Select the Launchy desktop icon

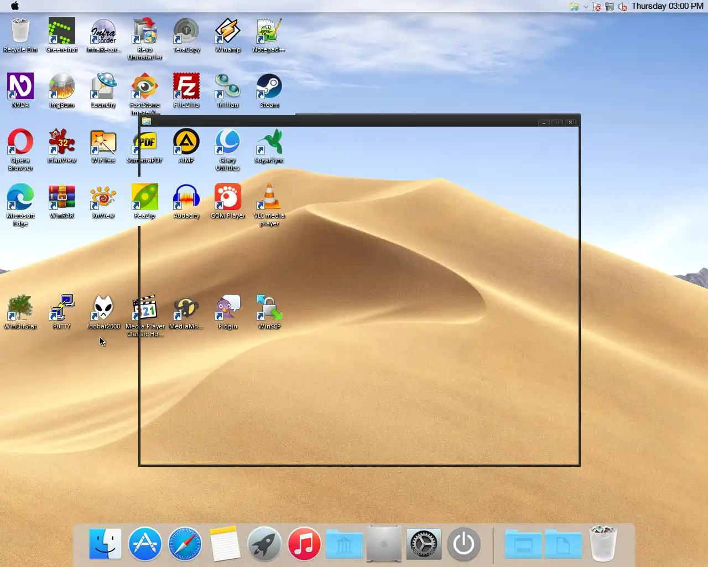pyautogui.click(x=103, y=91)
